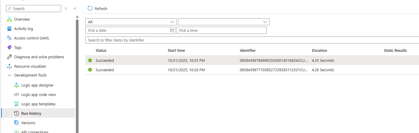This screenshot has height=133, width=419.
Task: Click 'Succeeded' text in 10:33 PM row
Action: [105, 60]
